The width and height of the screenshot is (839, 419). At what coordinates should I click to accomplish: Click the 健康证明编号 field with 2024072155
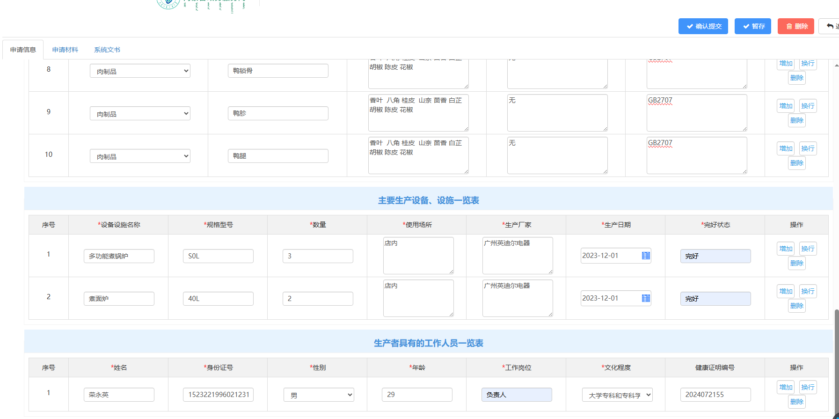coord(715,395)
